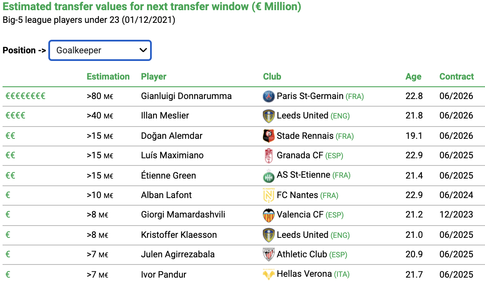Click the Contract column header
Screen dimensions: 485x292
tap(457, 77)
